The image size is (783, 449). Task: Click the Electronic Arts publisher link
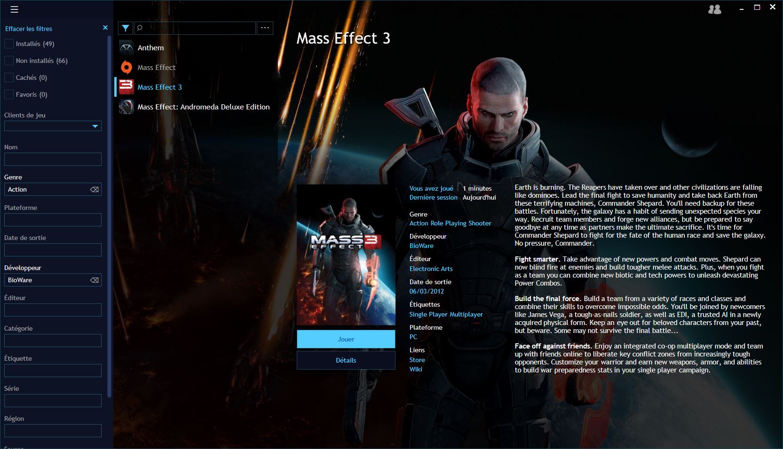[x=431, y=269]
